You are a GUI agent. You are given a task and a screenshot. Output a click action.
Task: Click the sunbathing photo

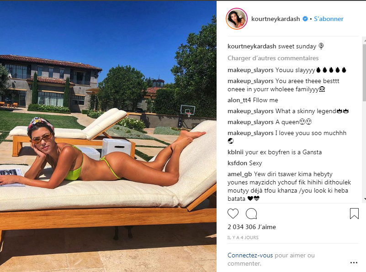[x=108, y=136]
